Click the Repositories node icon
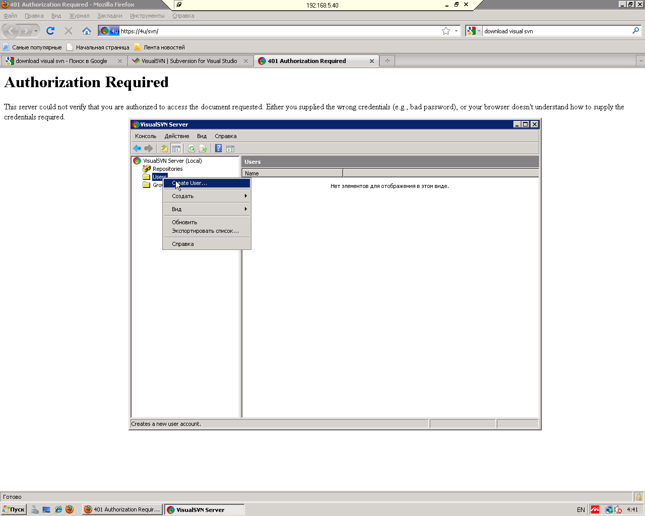Viewport: 645px width, 516px height. point(147,169)
